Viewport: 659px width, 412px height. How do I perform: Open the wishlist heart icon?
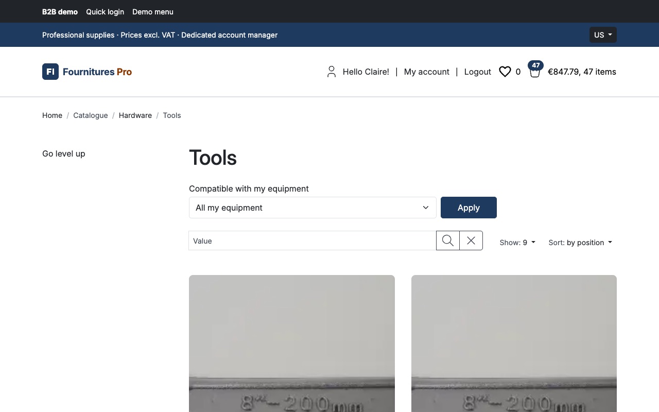pos(505,72)
